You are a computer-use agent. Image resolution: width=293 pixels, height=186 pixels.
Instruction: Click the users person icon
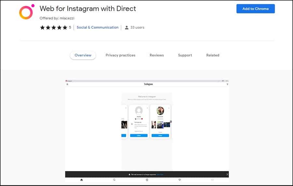[127, 28]
